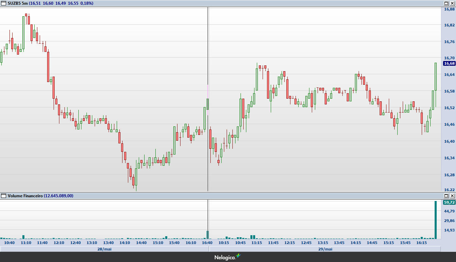Click the 11:15 time axis label on 29/mai
Viewport: 456px width, 262px height.
[x=256, y=243]
